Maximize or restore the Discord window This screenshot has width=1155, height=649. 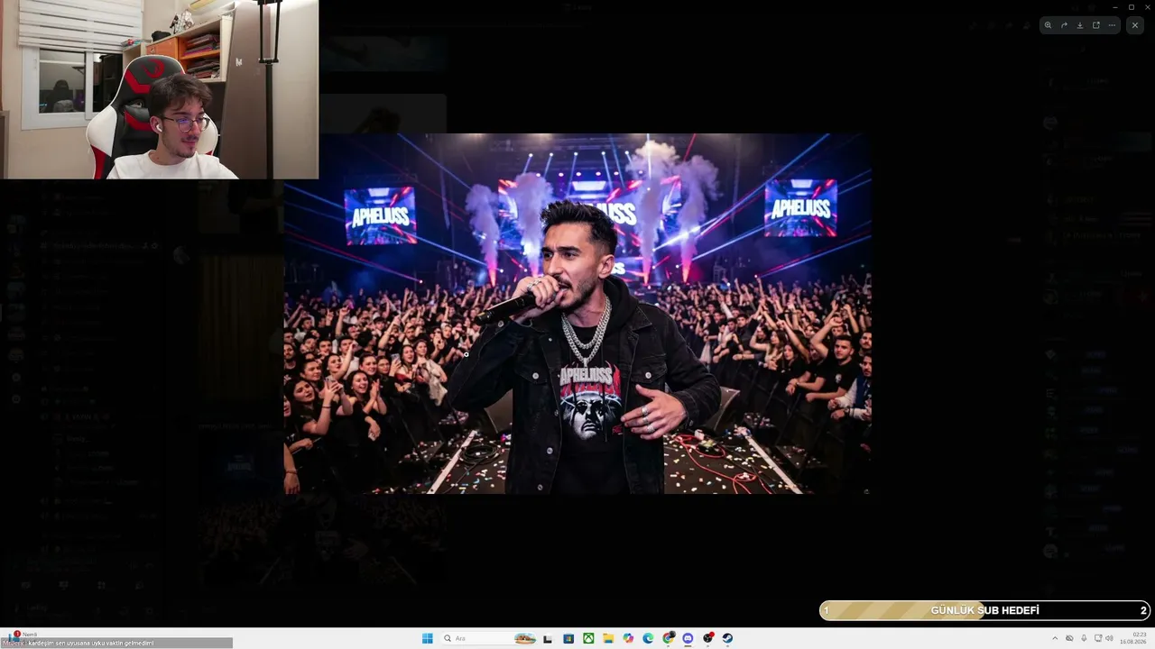tap(1132, 6)
